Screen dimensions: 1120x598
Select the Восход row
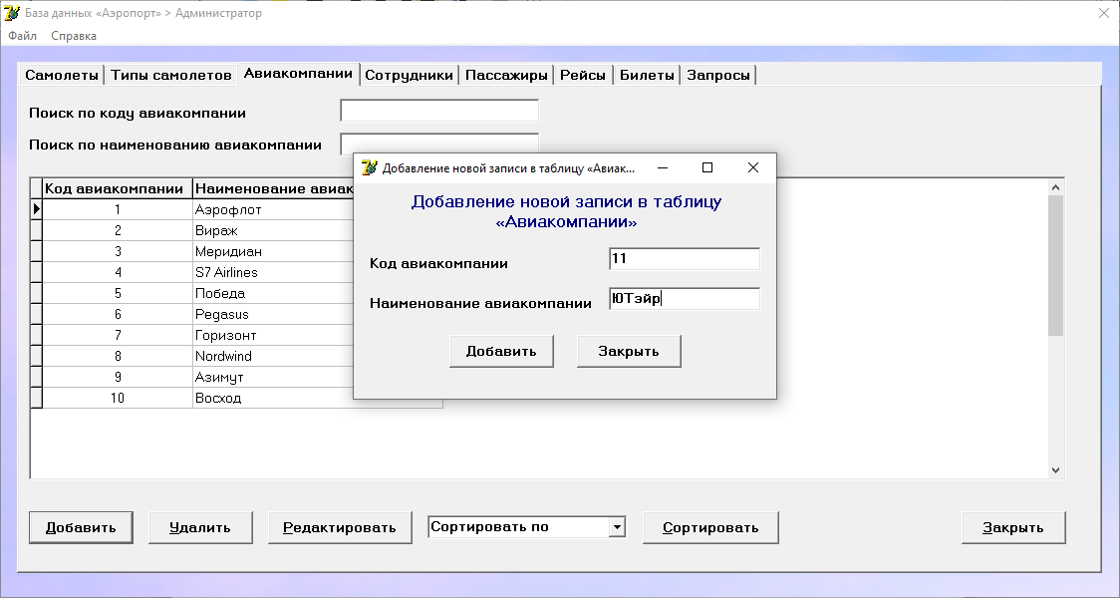coord(236,398)
